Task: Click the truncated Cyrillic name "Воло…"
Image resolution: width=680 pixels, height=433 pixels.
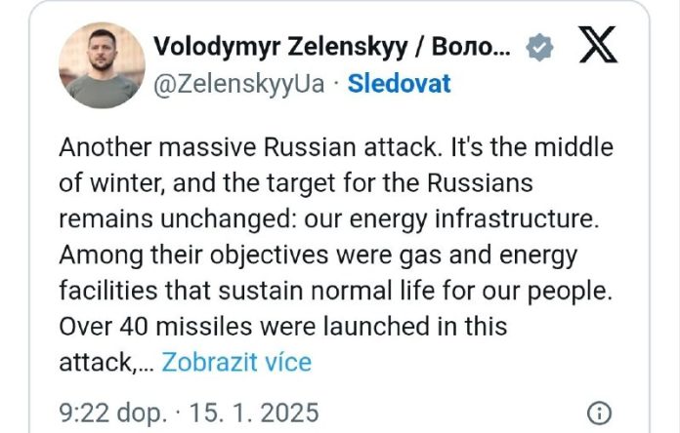Action: [x=471, y=46]
